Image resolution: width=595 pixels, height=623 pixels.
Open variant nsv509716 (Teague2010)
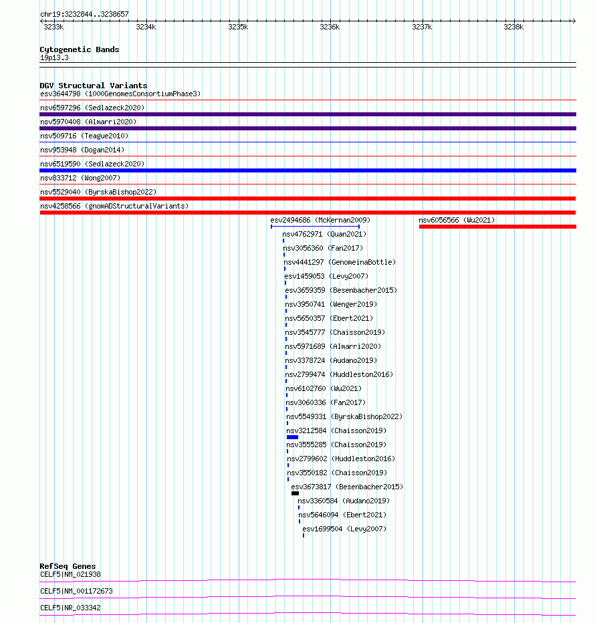click(84, 136)
